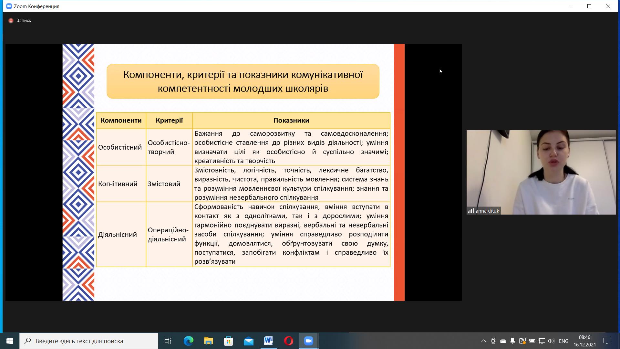Open Task View from the taskbar
The width and height of the screenshot is (620, 349).
pos(168,341)
